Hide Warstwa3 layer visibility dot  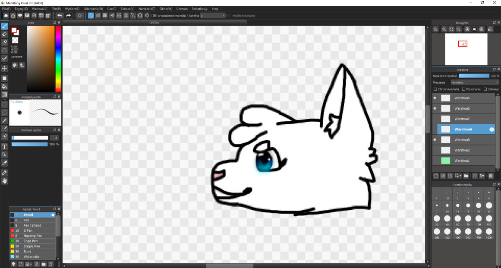pos(435,108)
